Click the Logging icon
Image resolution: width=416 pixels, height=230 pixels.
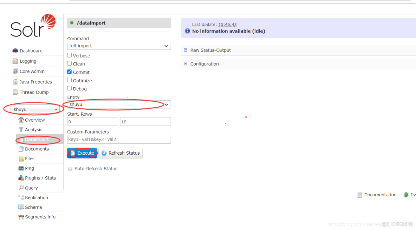pyautogui.click(x=15, y=61)
